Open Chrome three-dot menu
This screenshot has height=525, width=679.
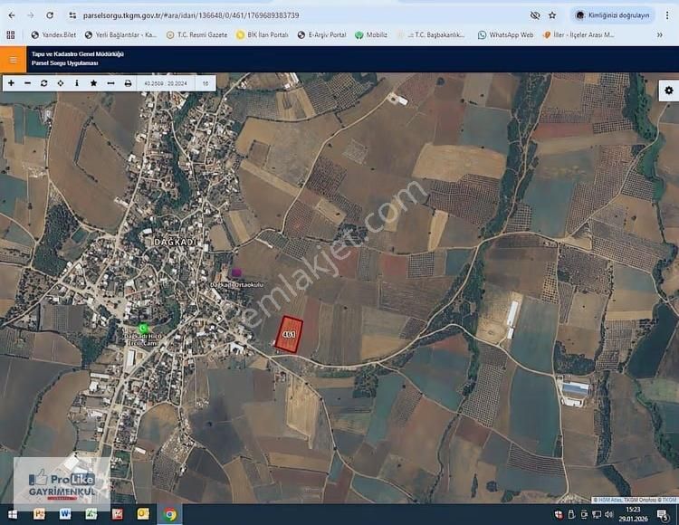[667, 15]
